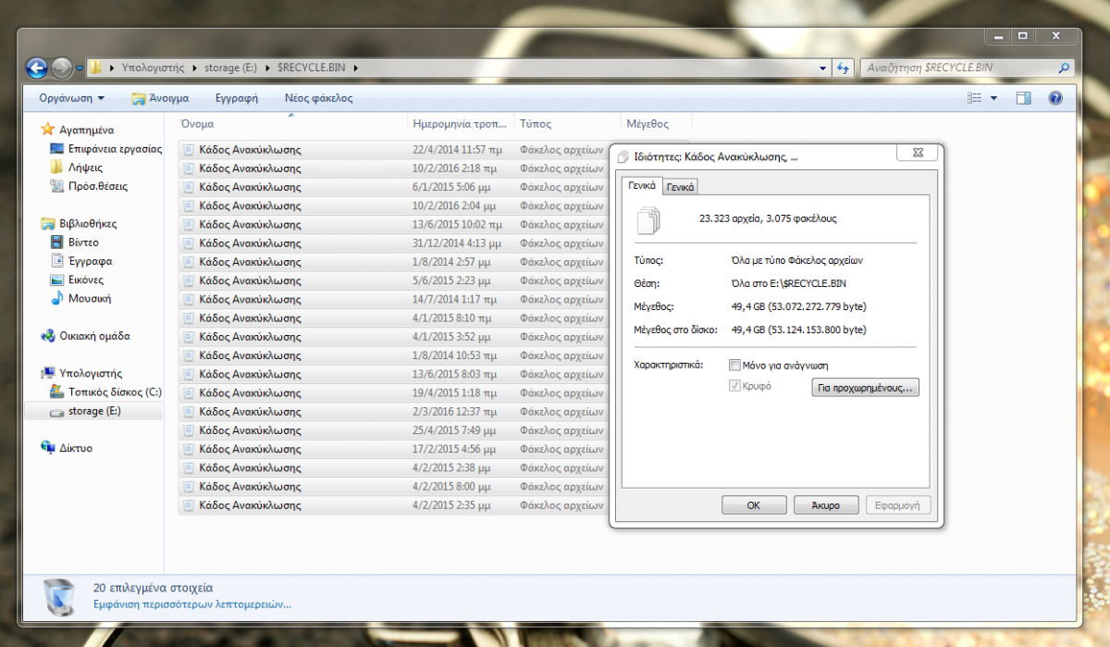This screenshot has width=1110, height=647.
Task: Open the view options dropdown arrow
Action: pos(993,98)
